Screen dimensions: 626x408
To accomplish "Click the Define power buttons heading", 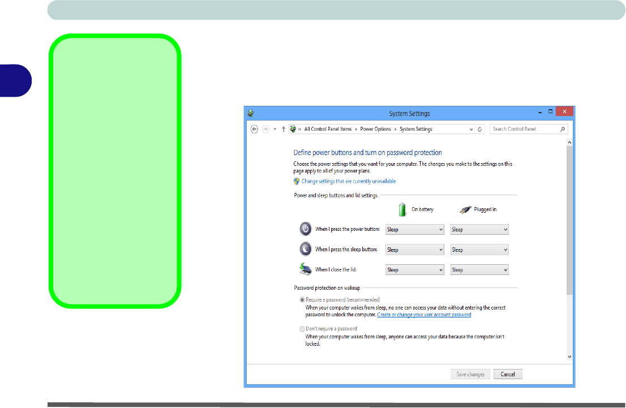I will coord(368,152).
